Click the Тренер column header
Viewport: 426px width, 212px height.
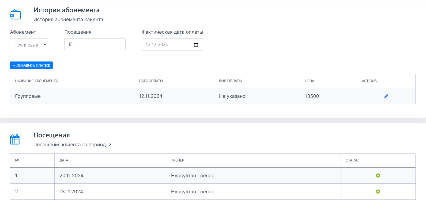[178, 160]
